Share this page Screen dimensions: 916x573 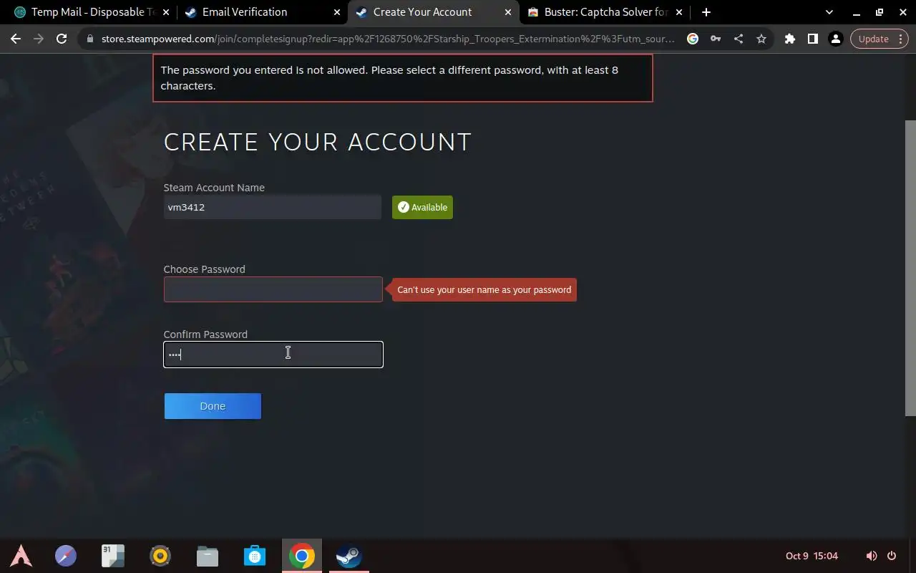point(739,39)
